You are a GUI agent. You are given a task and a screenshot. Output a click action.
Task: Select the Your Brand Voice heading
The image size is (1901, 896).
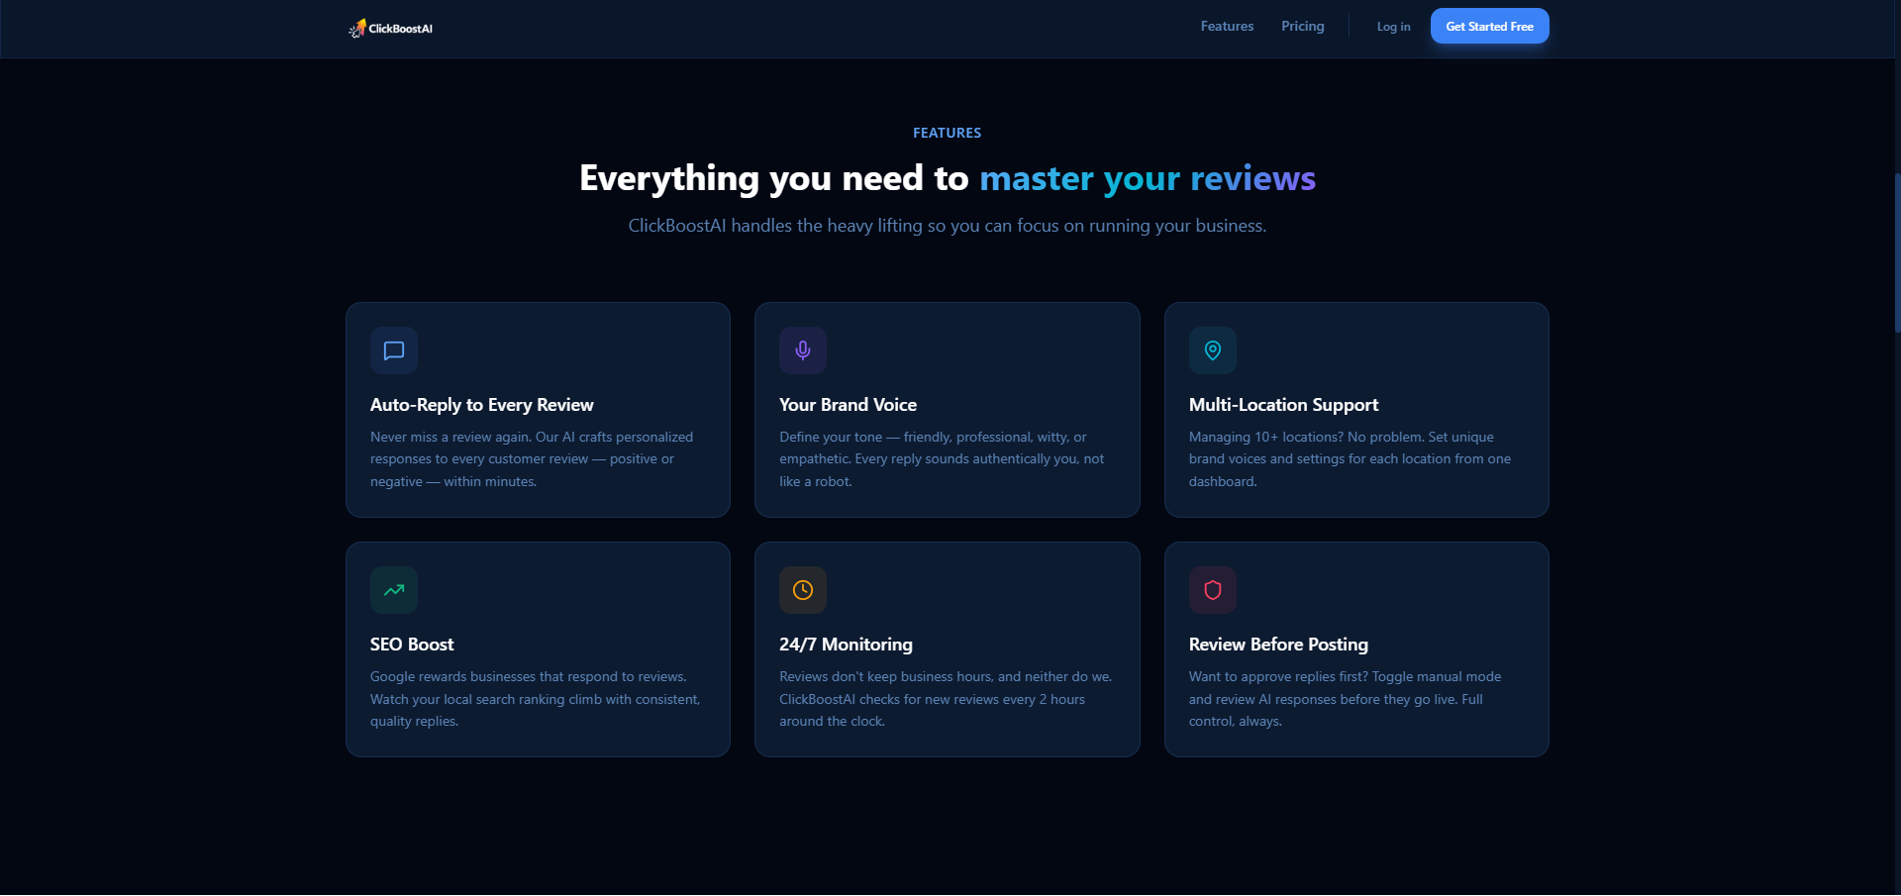(x=848, y=405)
